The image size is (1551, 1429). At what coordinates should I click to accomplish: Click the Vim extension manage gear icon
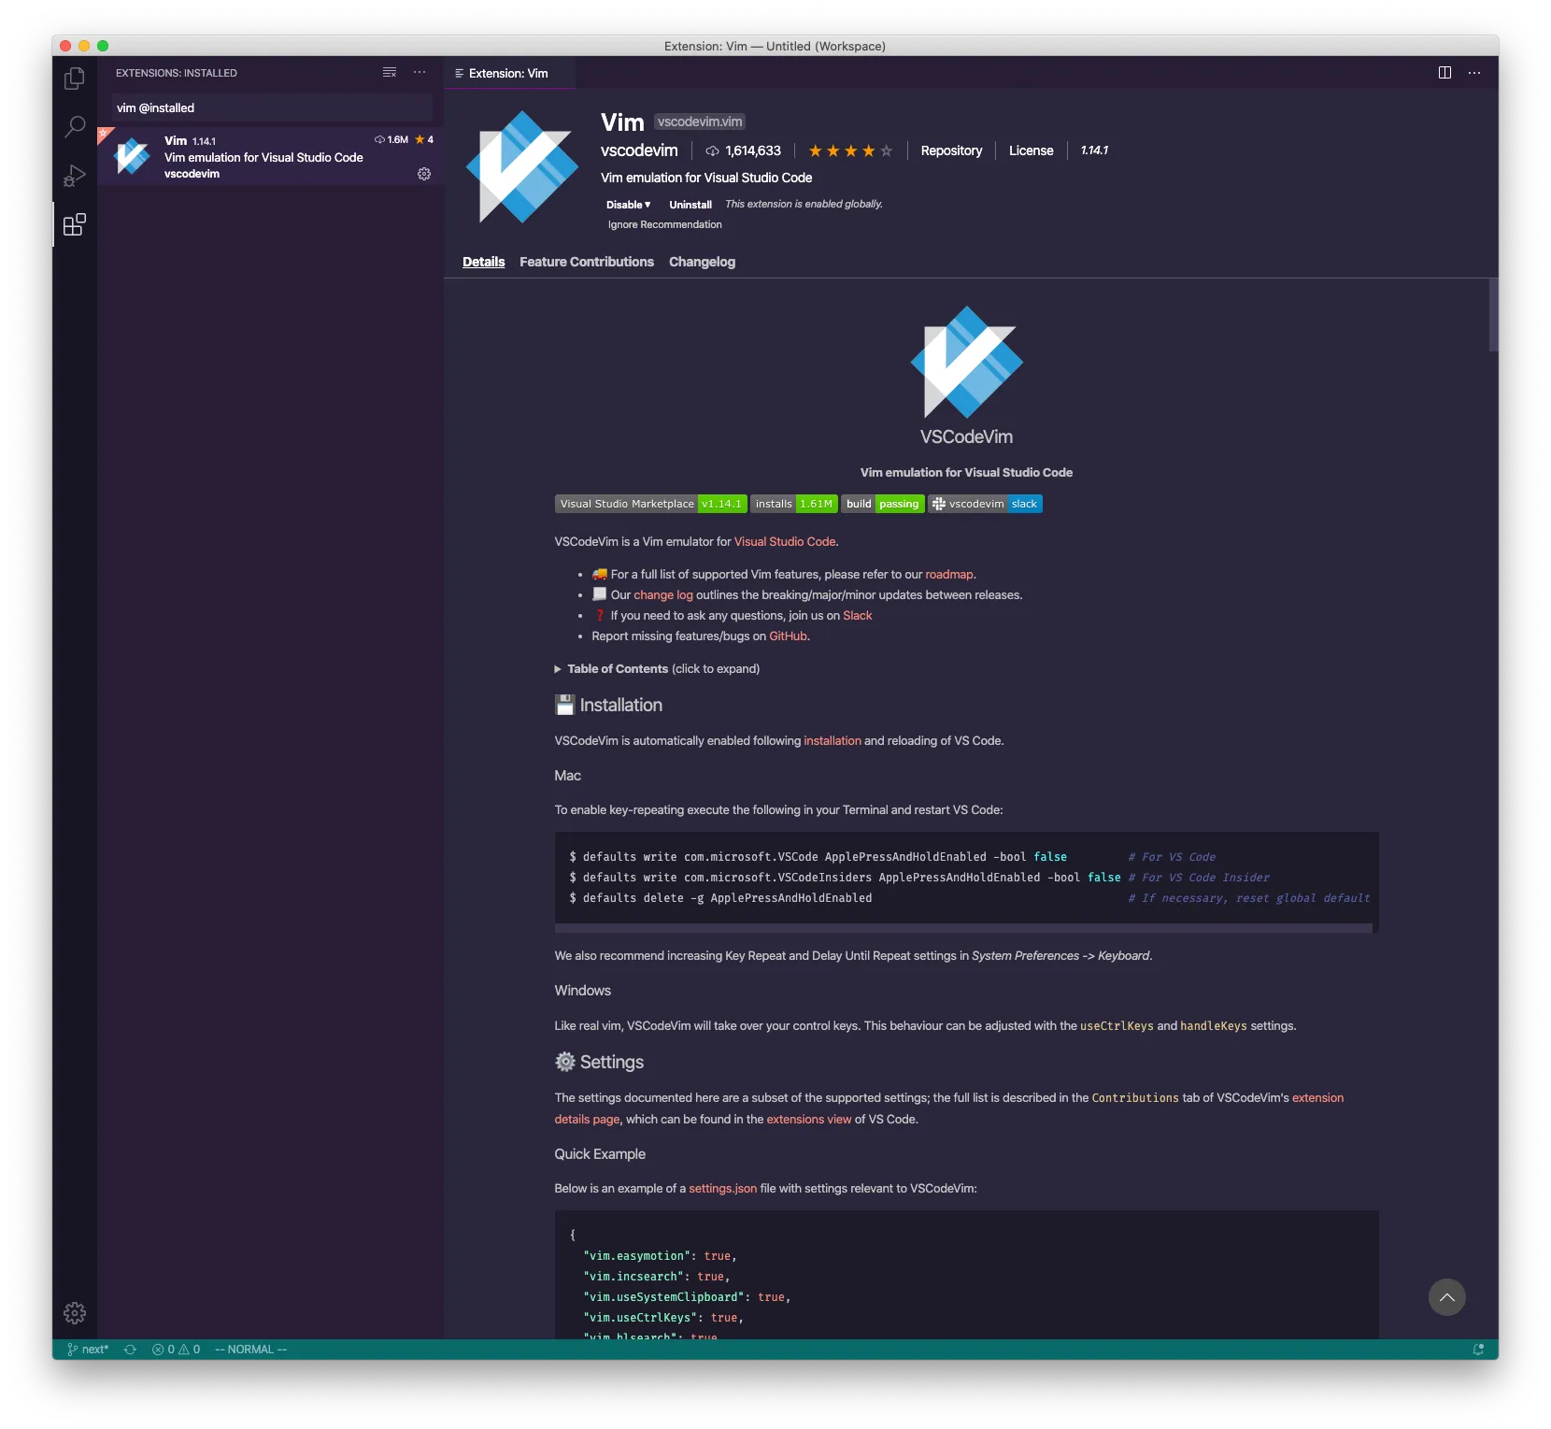point(424,174)
